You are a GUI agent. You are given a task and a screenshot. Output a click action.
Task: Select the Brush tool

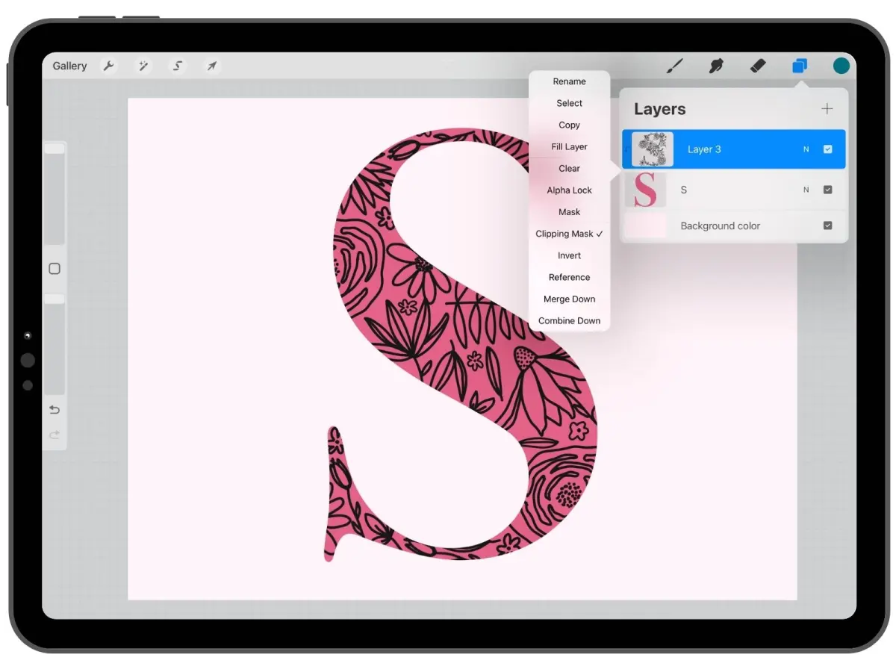pyautogui.click(x=674, y=66)
